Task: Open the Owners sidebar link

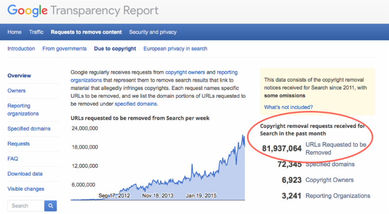Action: click(x=17, y=90)
